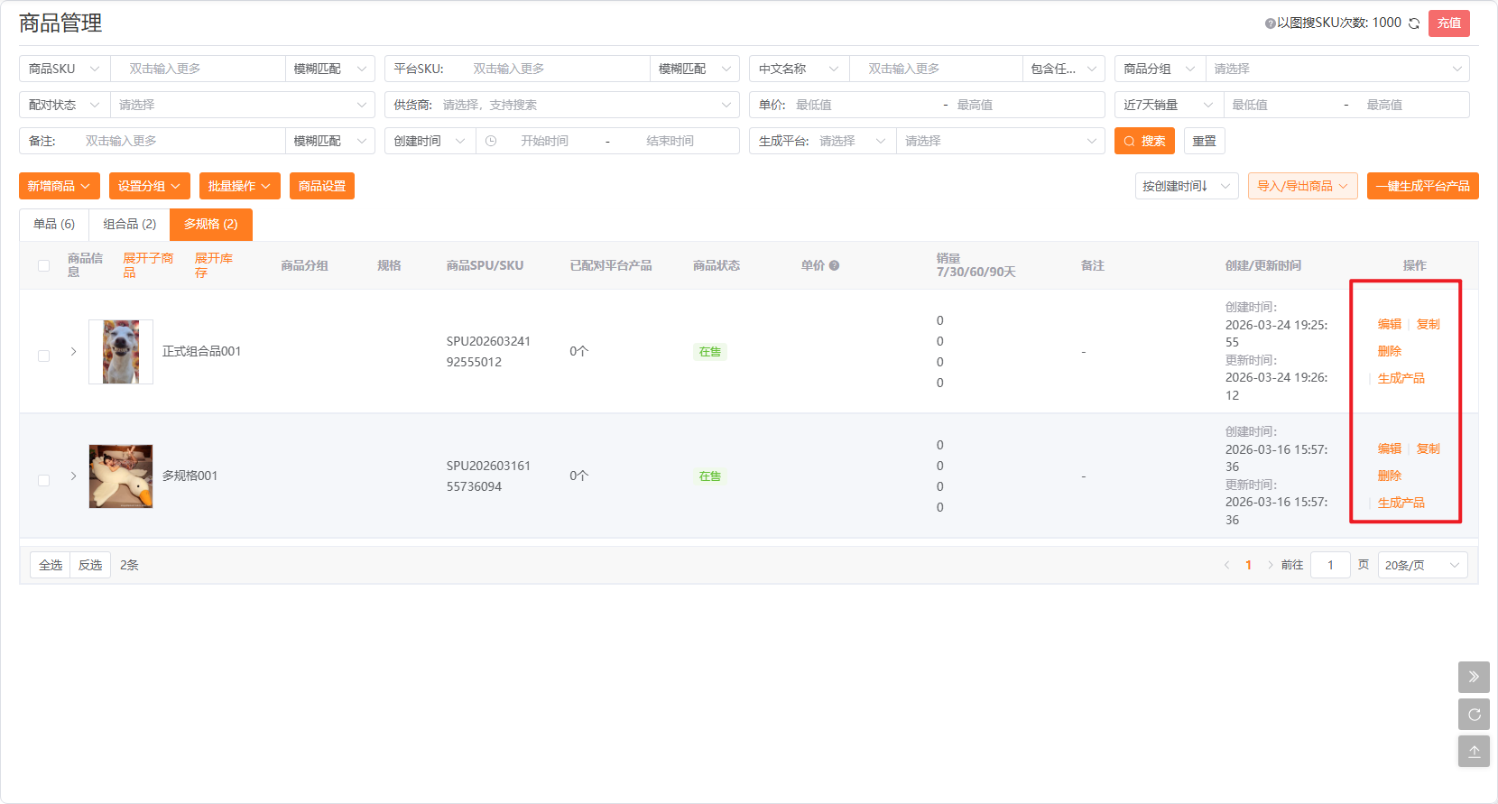Image resolution: width=1498 pixels, height=804 pixels.
Task: Click 生成产品 link for 多规格001
Action: pyautogui.click(x=1401, y=503)
